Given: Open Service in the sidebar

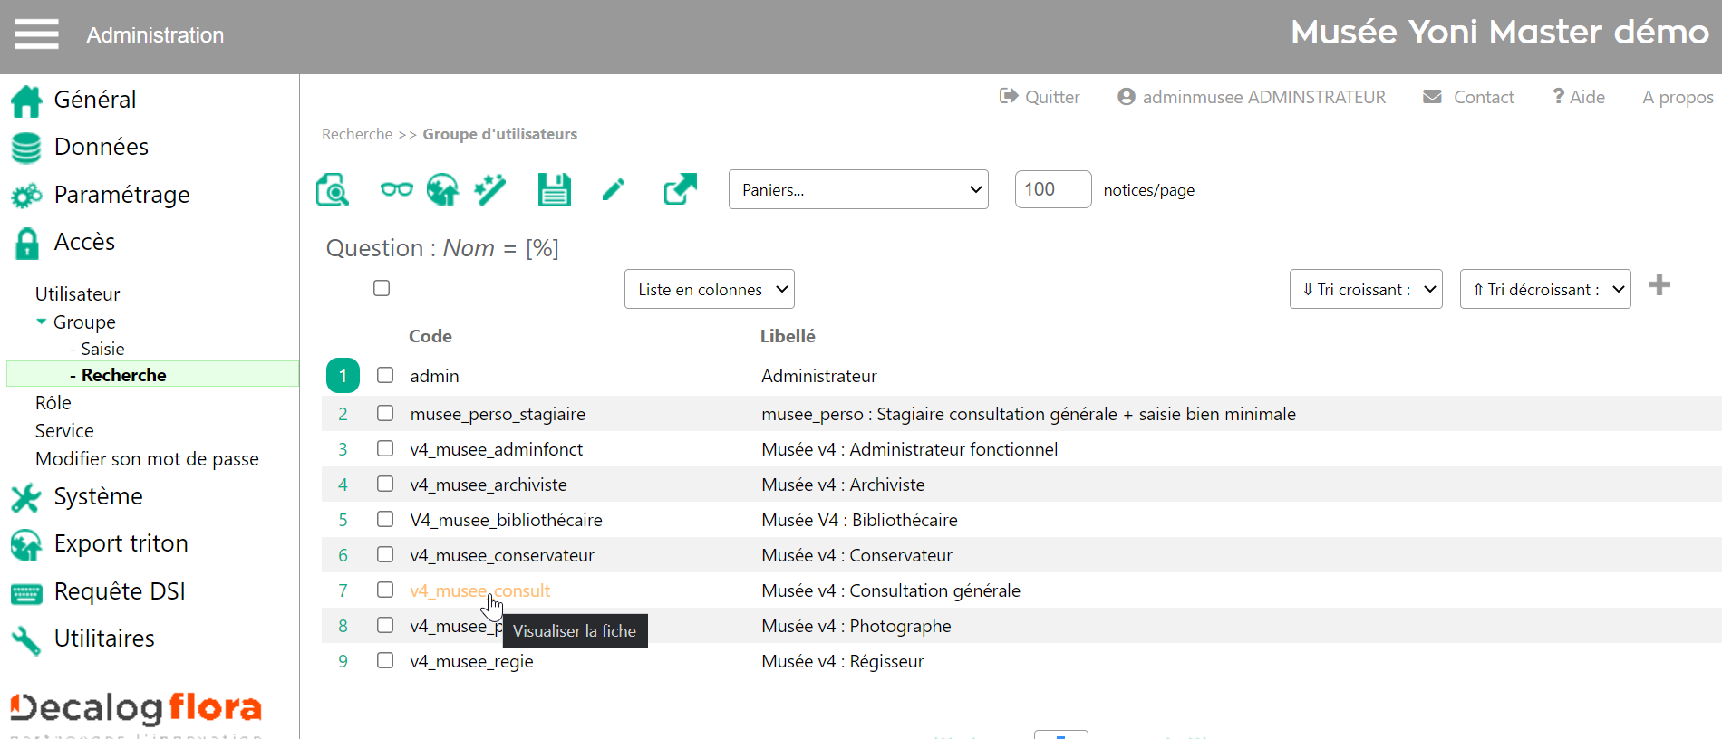Looking at the screenshot, I should point(64,431).
